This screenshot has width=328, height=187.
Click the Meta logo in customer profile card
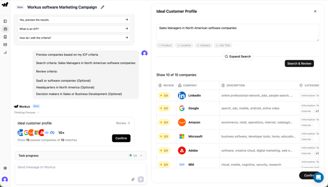tap(52, 133)
